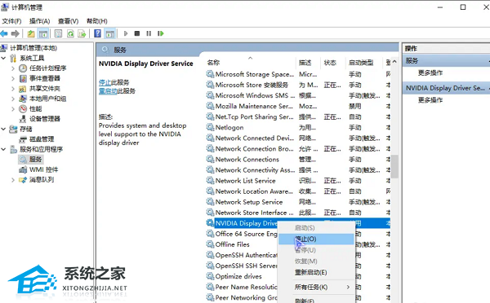Expand the 消息队列 tree node
Viewport: 490px width, 303px height.
(13, 180)
